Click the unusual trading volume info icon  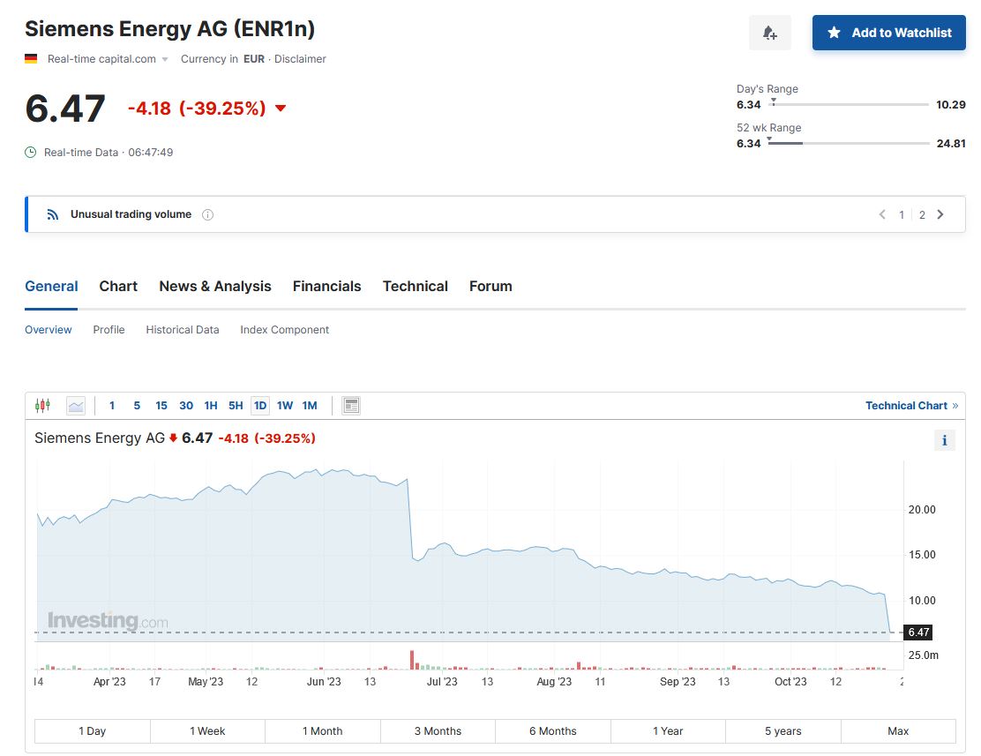pos(206,213)
